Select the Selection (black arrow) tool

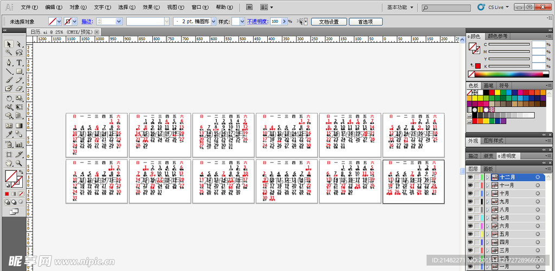coord(9,44)
